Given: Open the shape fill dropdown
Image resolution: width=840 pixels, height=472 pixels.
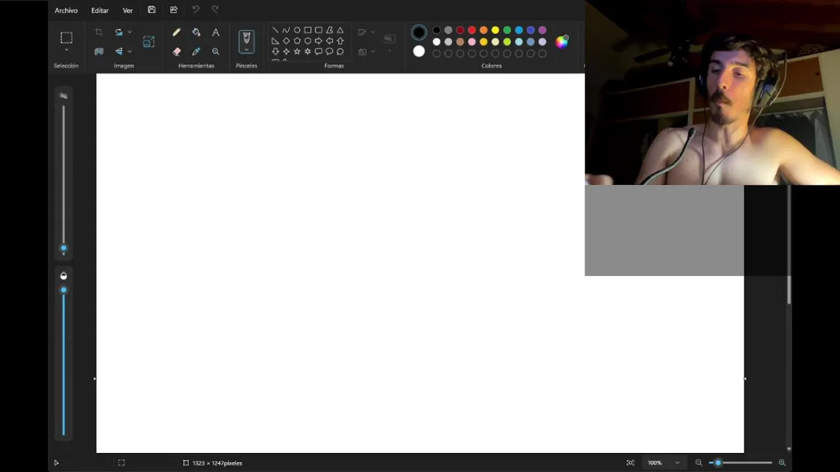Looking at the screenshot, I should click(373, 51).
